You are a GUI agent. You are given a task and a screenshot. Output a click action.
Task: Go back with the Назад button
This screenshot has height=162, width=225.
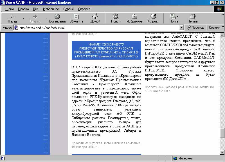coord(12,18)
